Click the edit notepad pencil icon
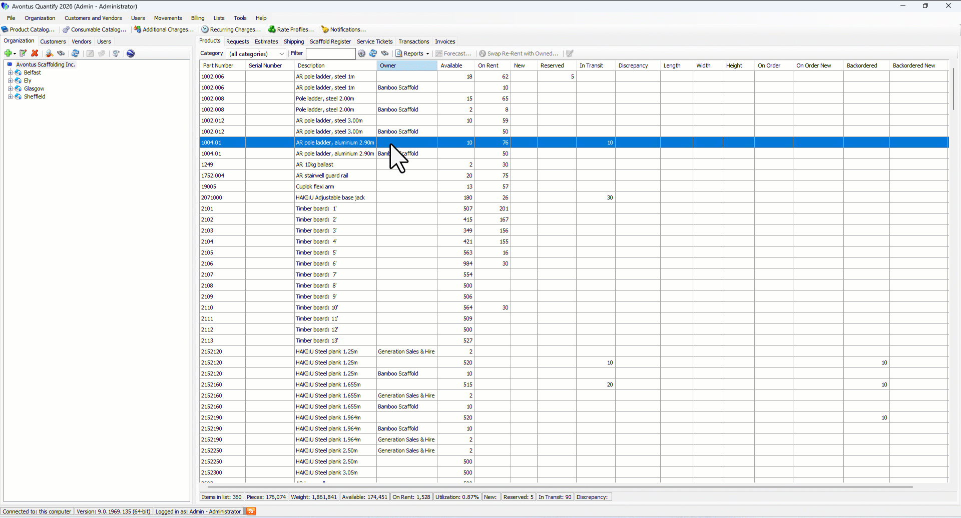This screenshot has width=961, height=518. click(x=23, y=53)
